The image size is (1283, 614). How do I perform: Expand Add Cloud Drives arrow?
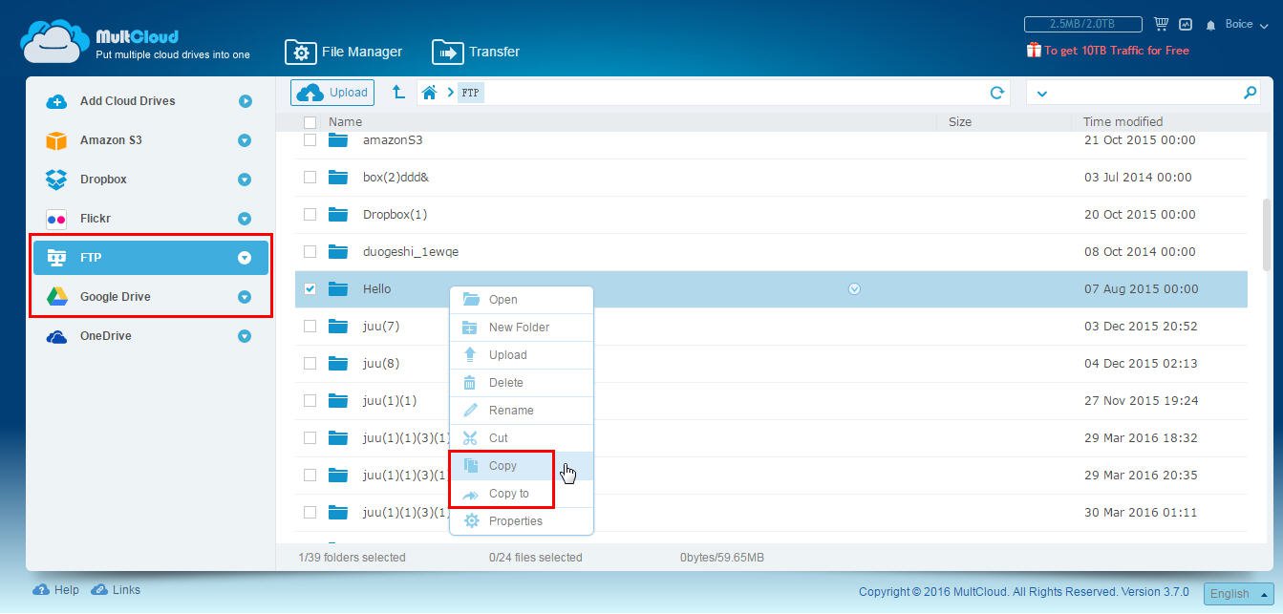tap(245, 101)
